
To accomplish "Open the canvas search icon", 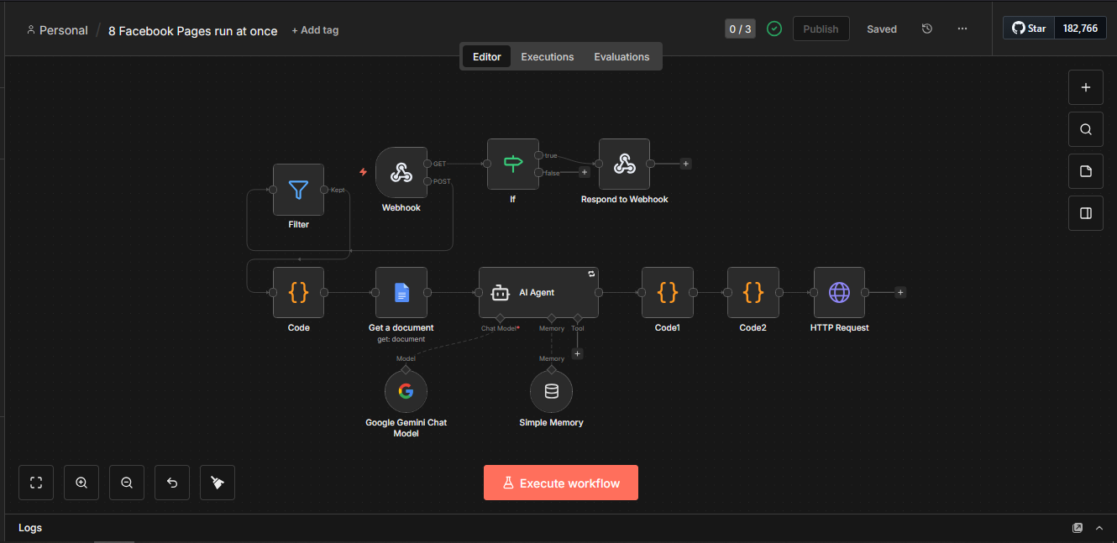I will pos(1086,129).
